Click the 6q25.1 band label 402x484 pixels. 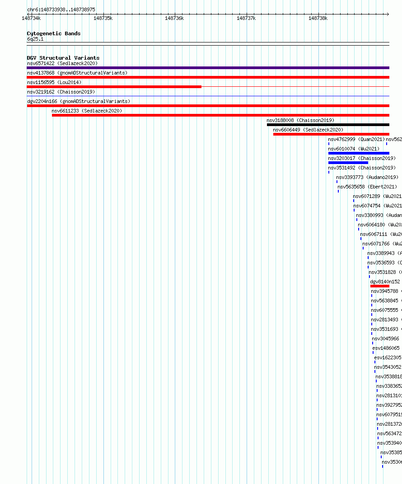click(x=35, y=39)
